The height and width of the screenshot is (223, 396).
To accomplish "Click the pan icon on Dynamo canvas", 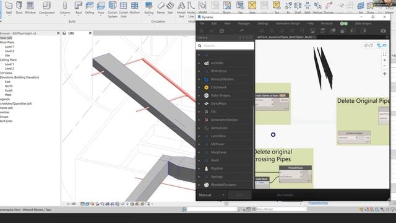I will coord(384,74).
